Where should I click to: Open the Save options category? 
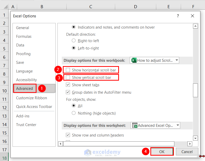click(x=34, y=63)
